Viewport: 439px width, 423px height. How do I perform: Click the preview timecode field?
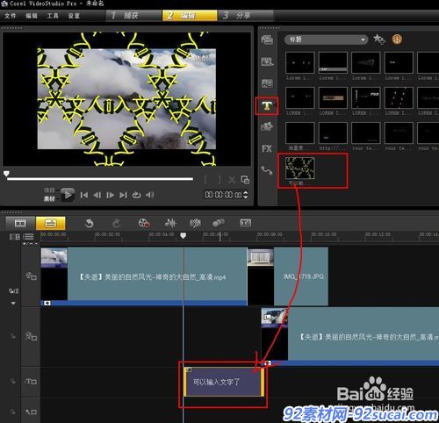point(223,195)
